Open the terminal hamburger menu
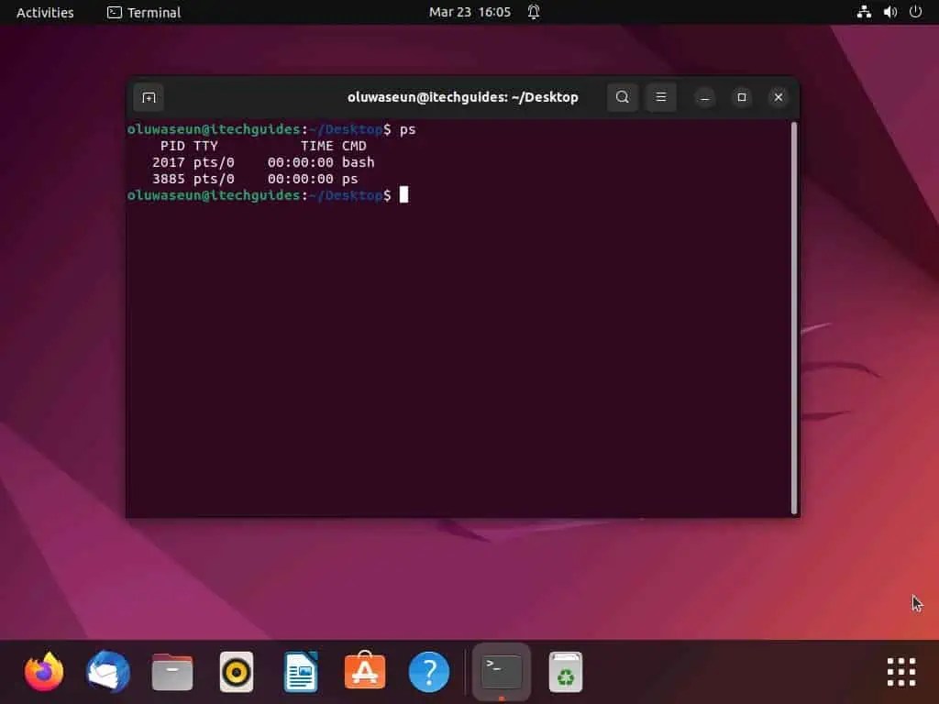939x704 pixels. [661, 97]
